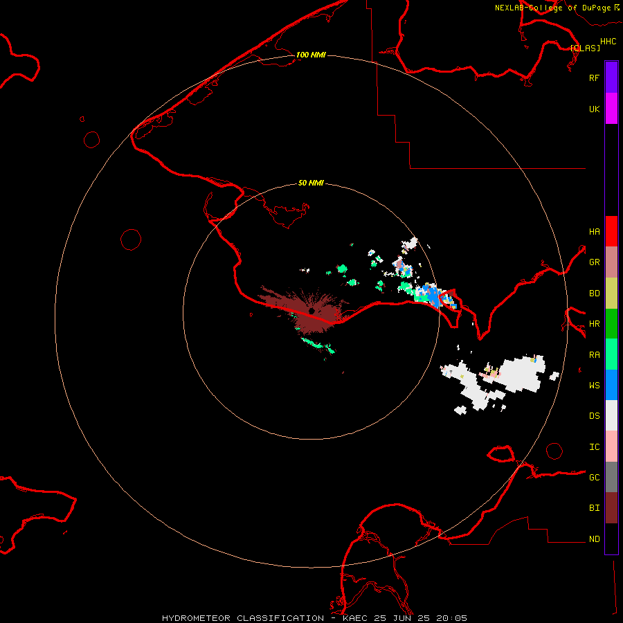The height and width of the screenshot is (623, 623).
Task: Click the HR legend label
Action: (594, 324)
